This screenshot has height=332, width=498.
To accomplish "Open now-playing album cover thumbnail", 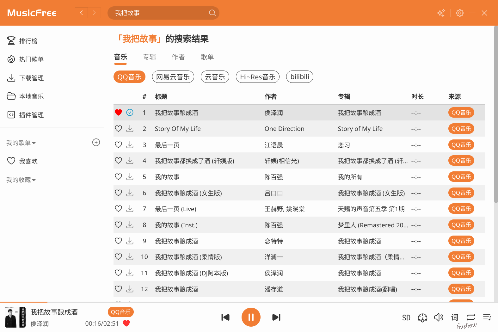I will tap(15, 317).
